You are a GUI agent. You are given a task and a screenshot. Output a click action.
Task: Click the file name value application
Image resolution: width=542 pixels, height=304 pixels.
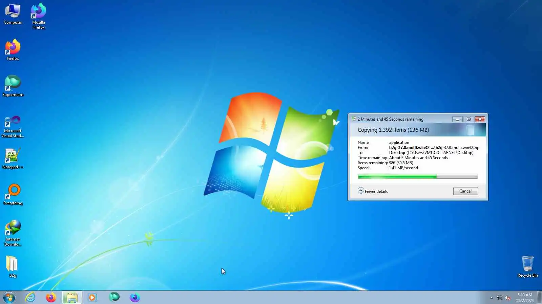399,143
